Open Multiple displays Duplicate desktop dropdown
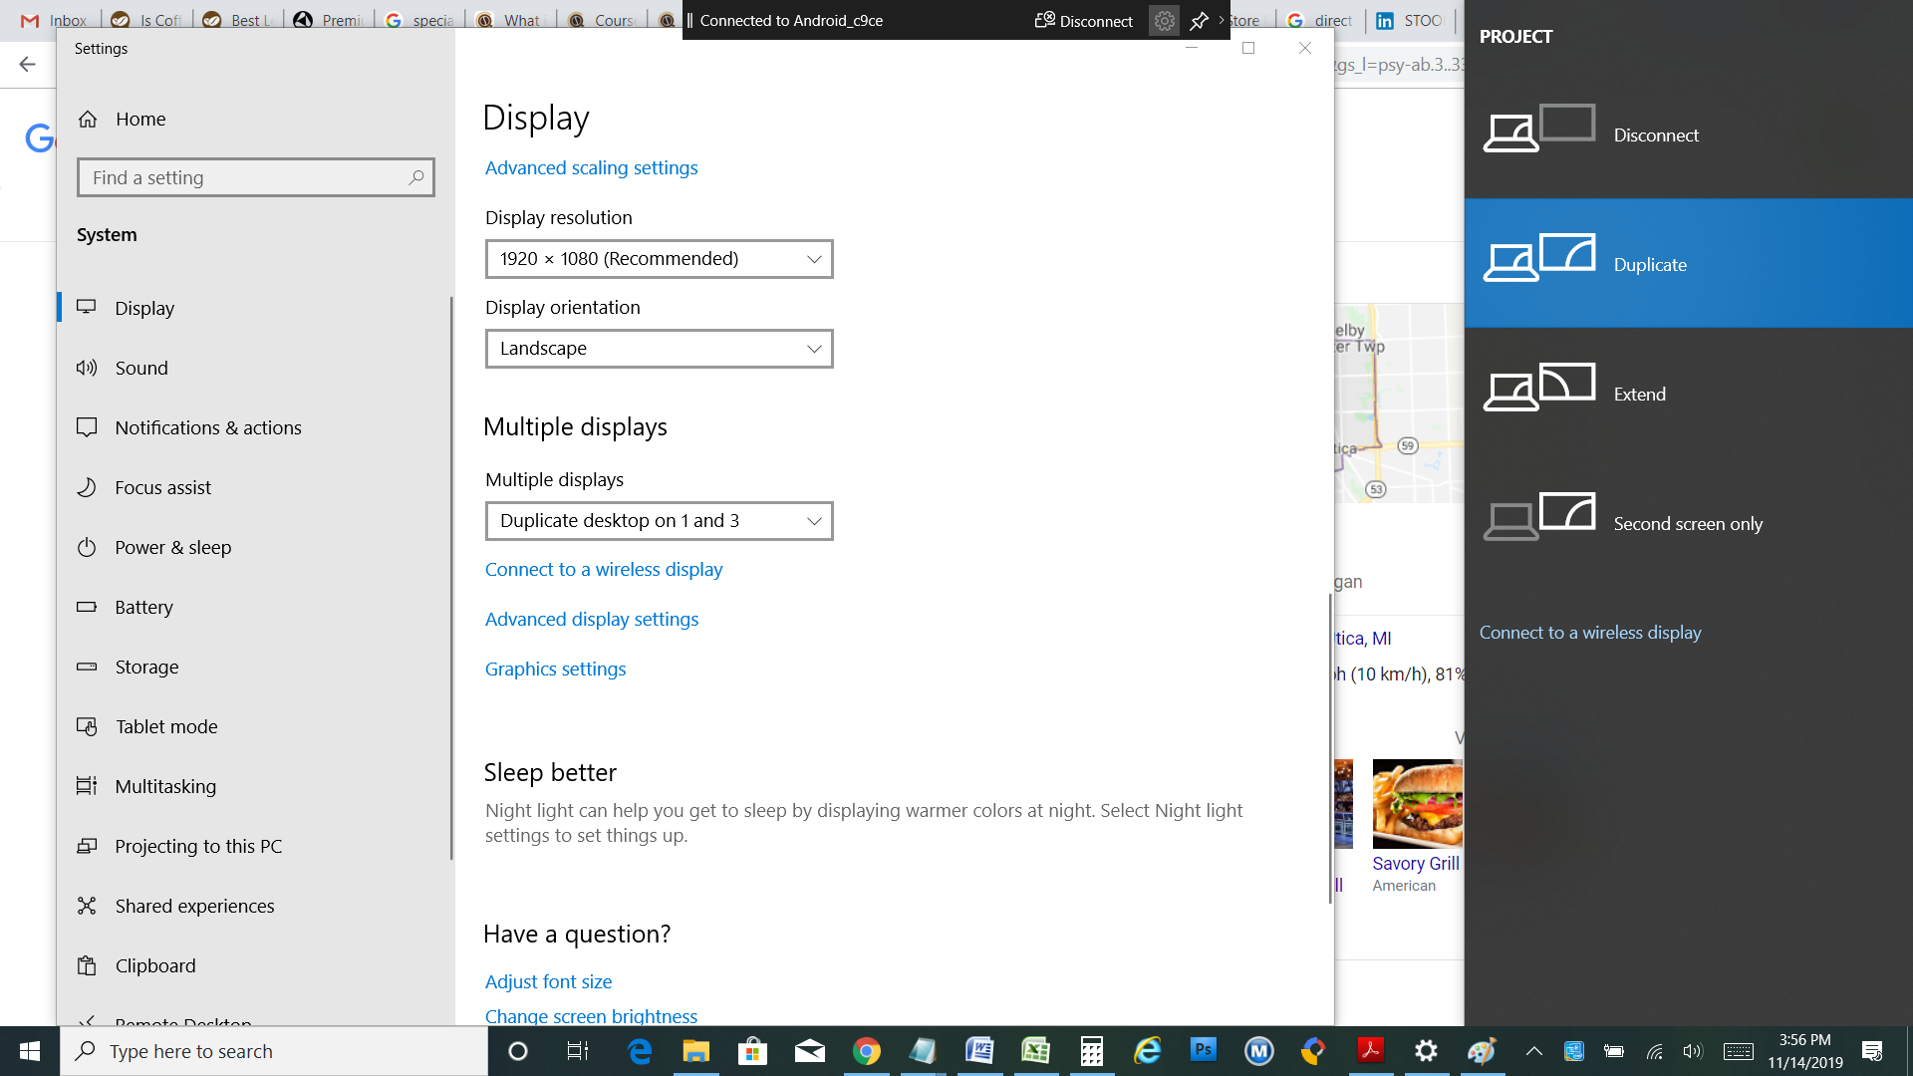Viewport: 1913px width, 1076px height. [x=659, y=521]
